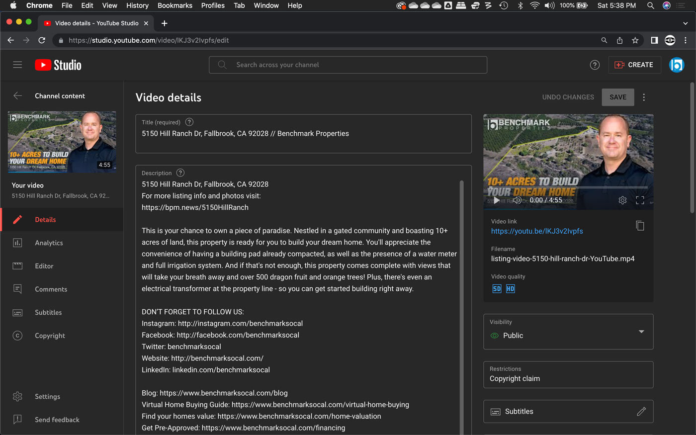Open the Subtitles icon in sidebar
The image size is (696, 435).
(17, 312)
